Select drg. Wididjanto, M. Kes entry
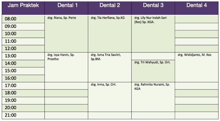 pyautogui.click(x=194, y=55)
